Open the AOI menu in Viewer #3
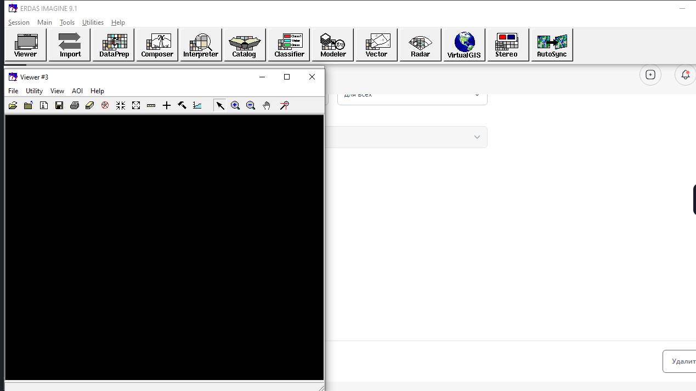The height and width of the screenshot is (391, 696). [x=77, y=91]
